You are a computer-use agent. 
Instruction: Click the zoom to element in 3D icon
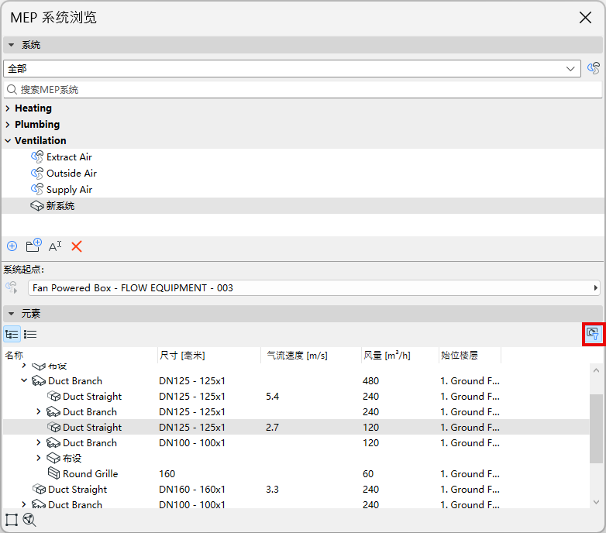pyautogui.click(x=29, y=520)
